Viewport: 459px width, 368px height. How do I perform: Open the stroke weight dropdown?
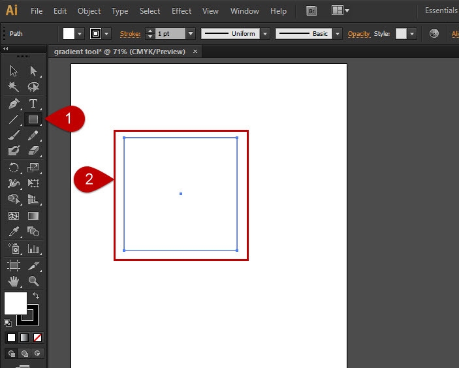coord(191,33)
